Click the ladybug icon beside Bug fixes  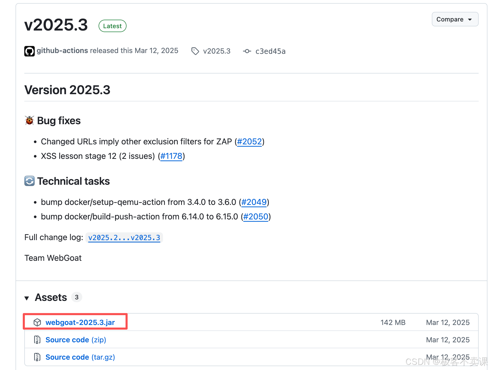coord(29,120)
